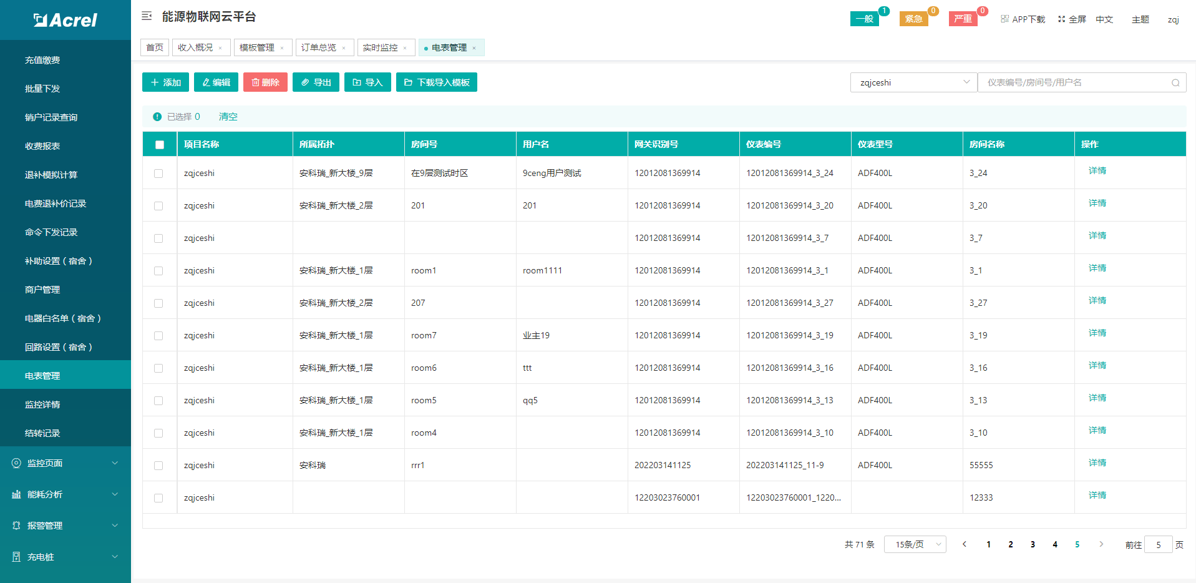
Task: Go to page 3
Action: coord(1033,544)
